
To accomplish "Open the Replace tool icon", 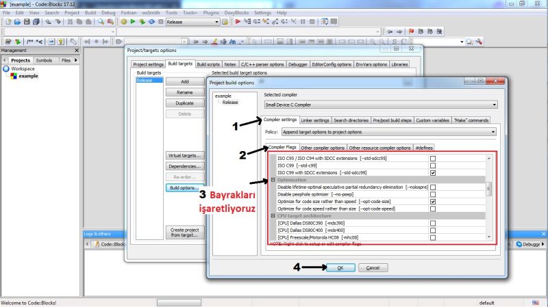I will [110, 22].
